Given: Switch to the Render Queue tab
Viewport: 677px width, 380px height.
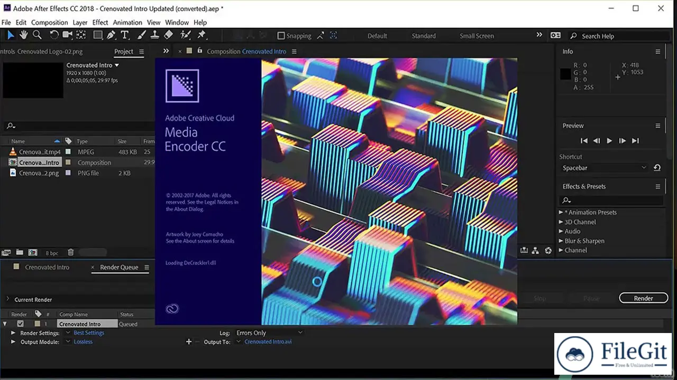Looking at the screenshot, I should coord(119,268).
